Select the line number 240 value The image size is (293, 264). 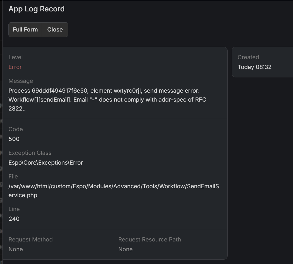14,219
